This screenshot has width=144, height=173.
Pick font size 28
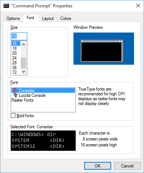(x=16, y=63)
